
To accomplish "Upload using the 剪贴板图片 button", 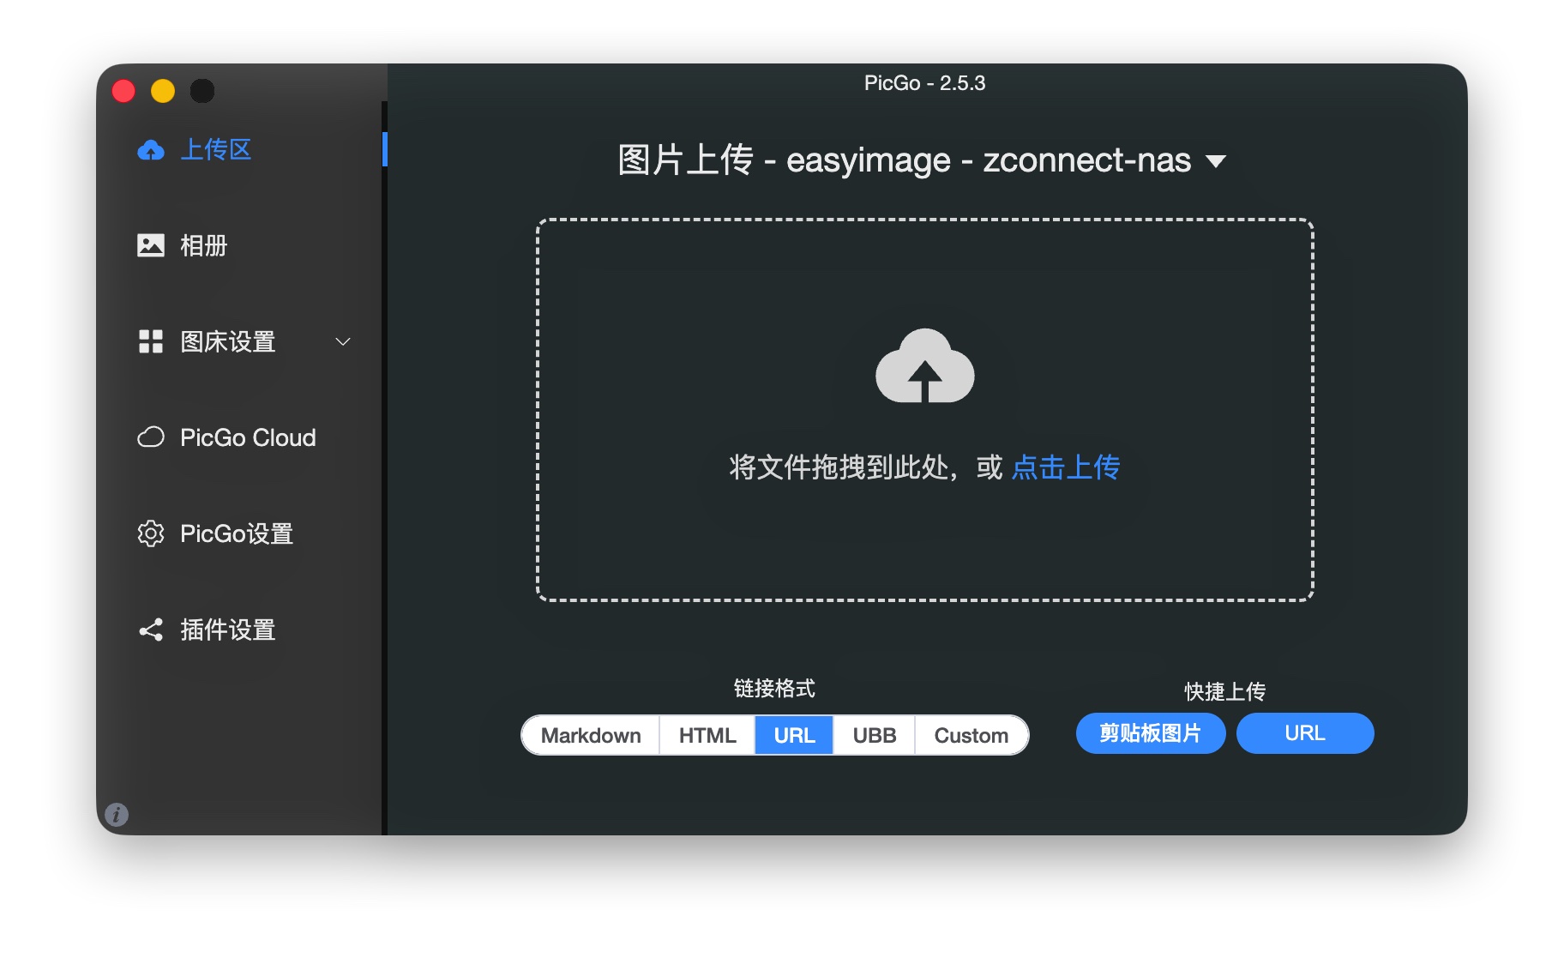I will click(x=1151, y=733).
